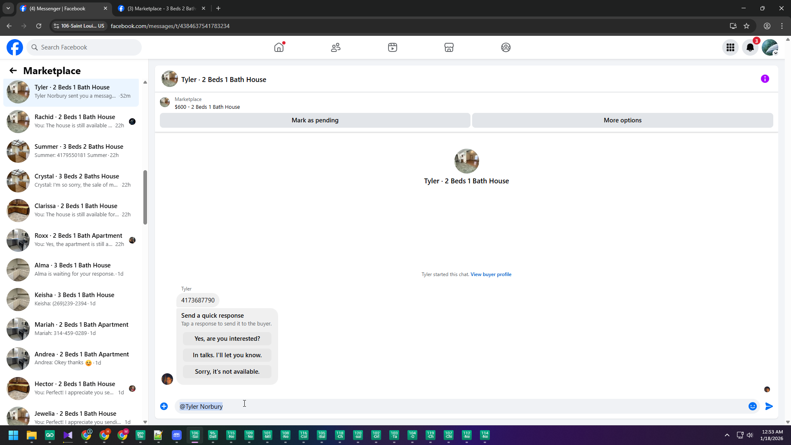The height and width of the screenshot is (445, 791).
Task: Open the plus attachment options button
Action: point(164,406)
